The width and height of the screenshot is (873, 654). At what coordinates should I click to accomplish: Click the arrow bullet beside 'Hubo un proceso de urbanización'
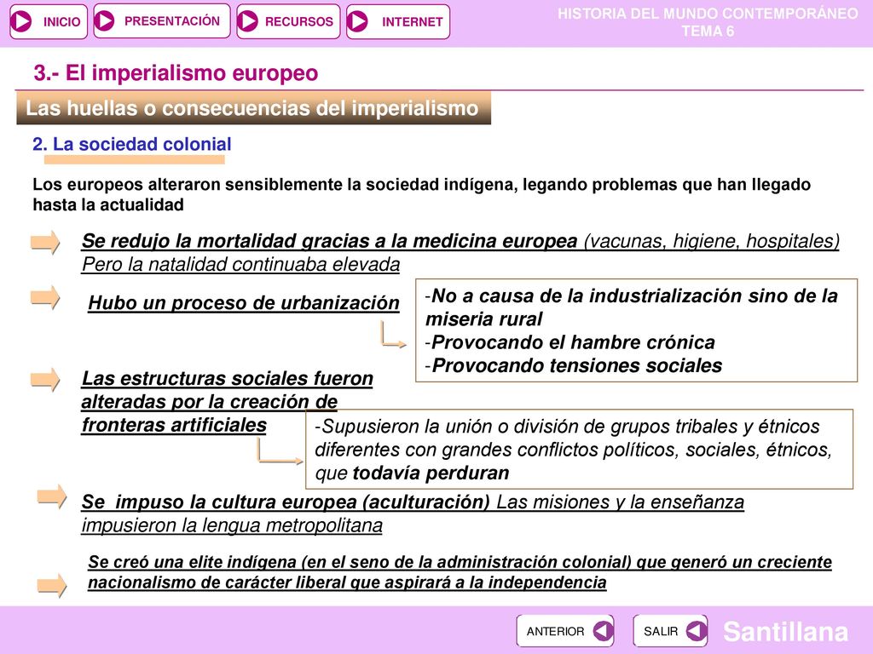[45, 297]
